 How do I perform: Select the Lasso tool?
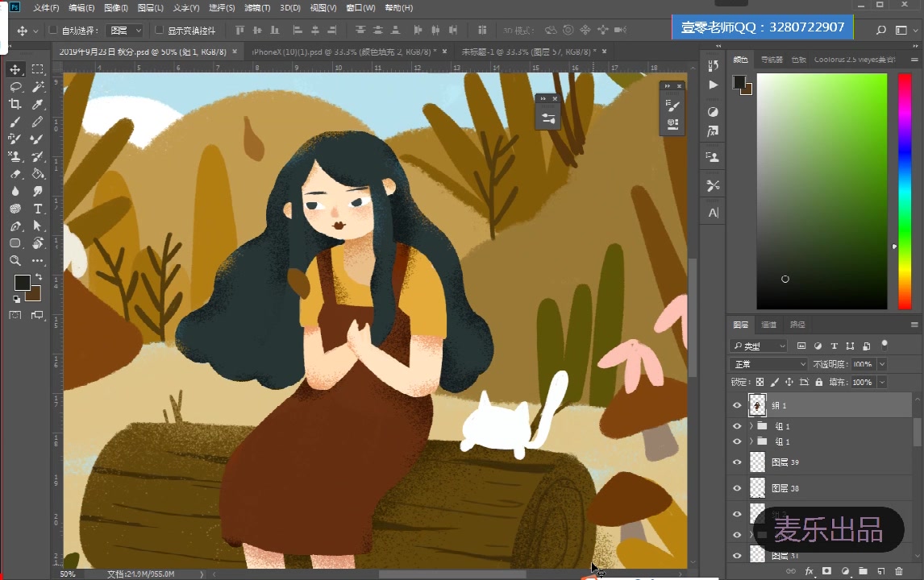tap(16, 89)
